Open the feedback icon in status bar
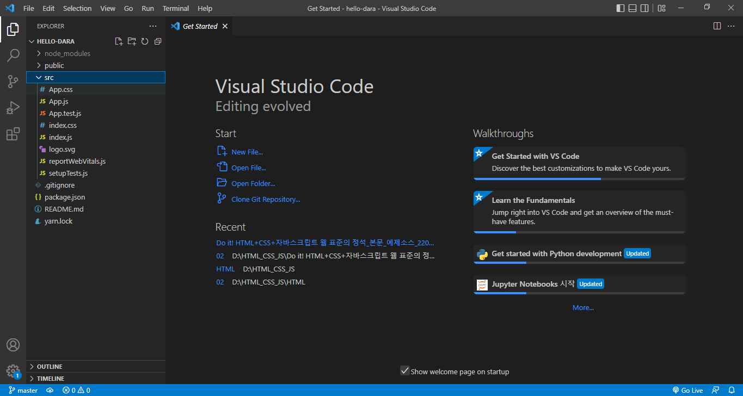This screenshot has height=396, width=743. [x=716, y=390]
